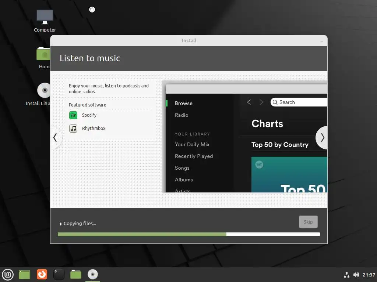Image resolution: width=377 pixels, height=282 pixels.
Task: Click the installation progress bar
Action: click(189, 234)
